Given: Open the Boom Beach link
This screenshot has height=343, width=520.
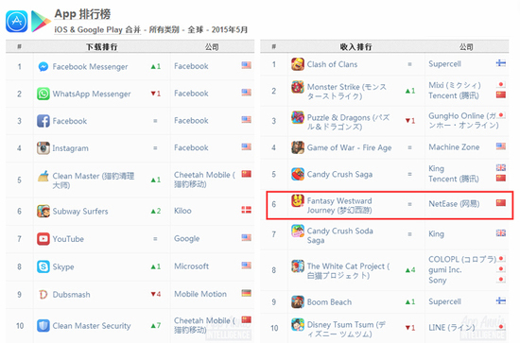Looking at the screenshot, I should (x=329, y=302).
